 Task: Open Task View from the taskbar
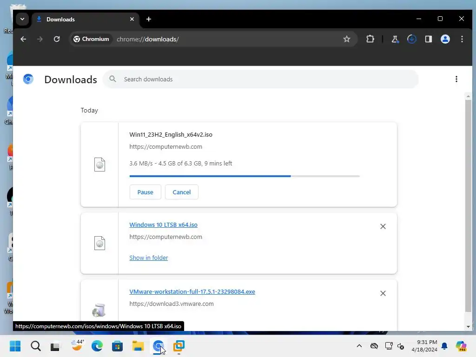click(x=55, y=346)
